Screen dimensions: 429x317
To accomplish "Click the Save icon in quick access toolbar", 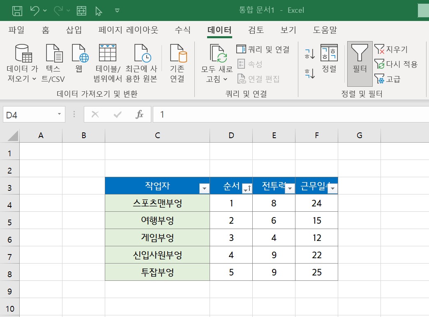I will [x=17, y=11].
